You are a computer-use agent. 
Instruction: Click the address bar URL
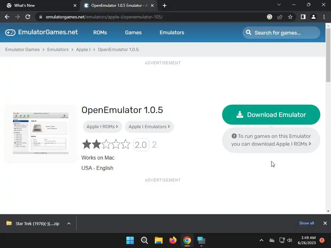[104, 17]
